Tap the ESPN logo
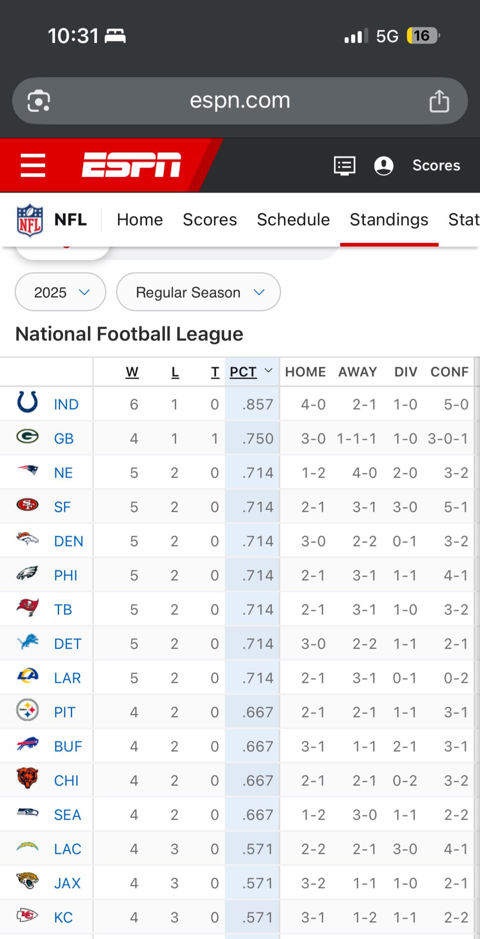Viewport: 480px width, 939px height. click(131, 165)
